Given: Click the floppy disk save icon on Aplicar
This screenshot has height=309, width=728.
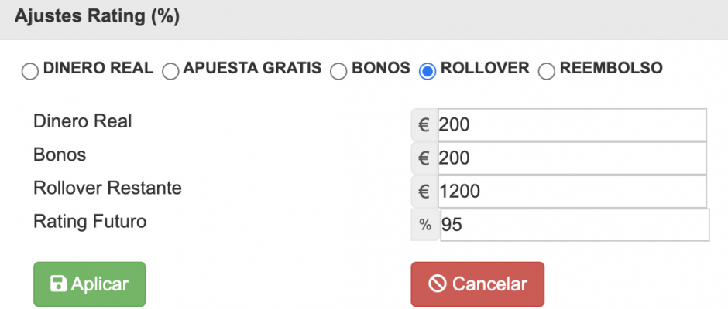Looking at the screenshot, I should pyautogui.click(x=58, y=284).
